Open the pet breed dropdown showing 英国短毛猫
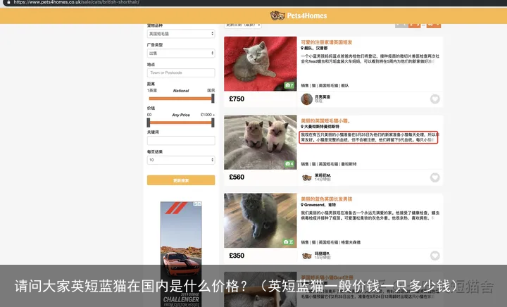Viewport: 507px width, 307px height. 181,34
